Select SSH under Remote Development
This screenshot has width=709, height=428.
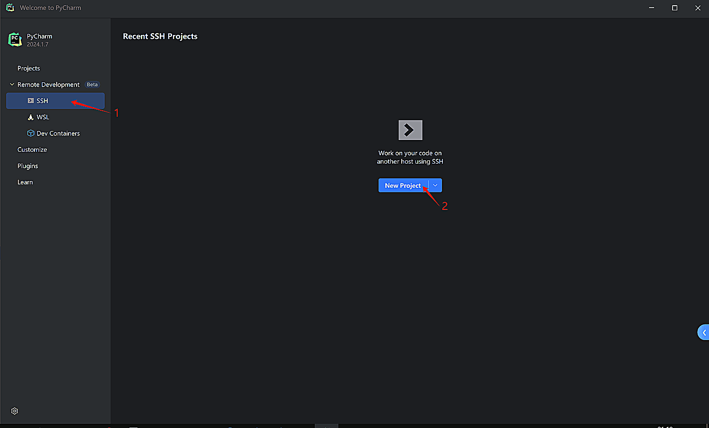coord(55,101)
